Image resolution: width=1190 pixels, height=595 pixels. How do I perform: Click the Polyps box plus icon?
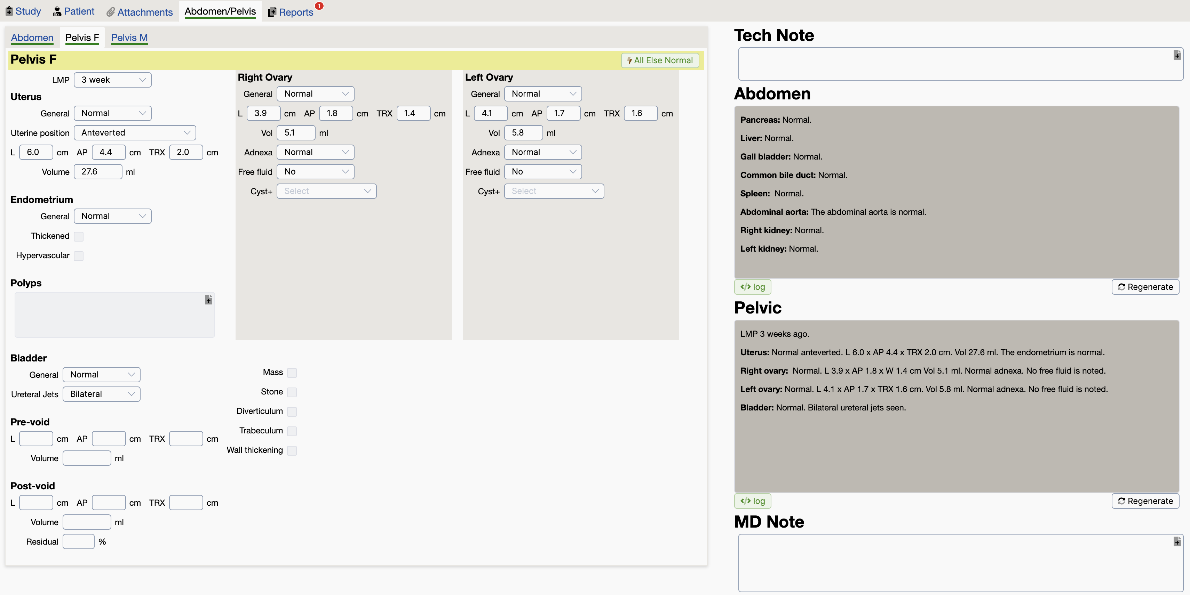(x=208, y=300)
